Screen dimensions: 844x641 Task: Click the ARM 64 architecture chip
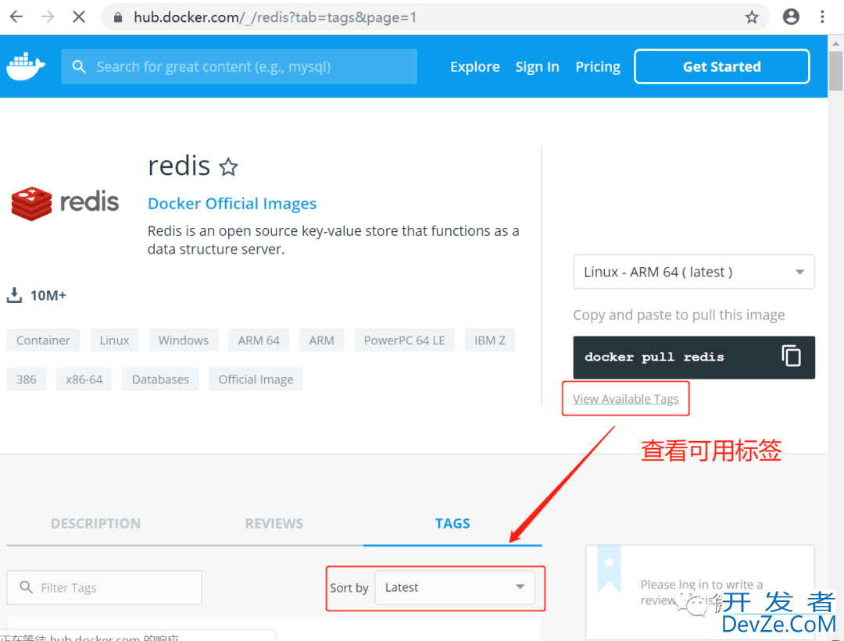pyautogui.click(x=259, y=340)
